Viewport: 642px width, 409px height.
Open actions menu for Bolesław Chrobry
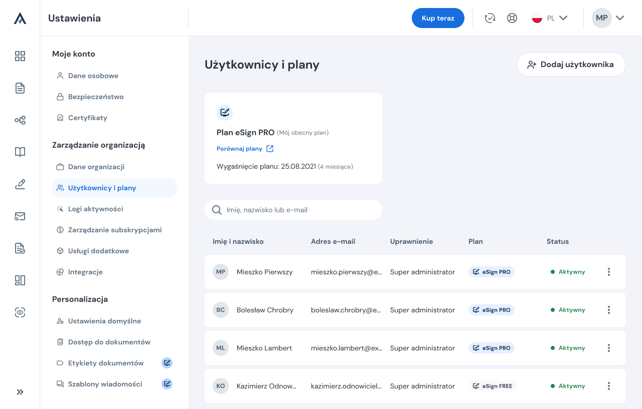[608, 310]
